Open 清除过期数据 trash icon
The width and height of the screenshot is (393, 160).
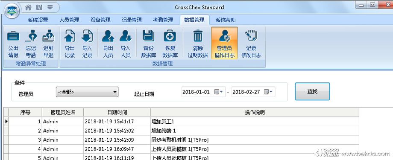coord(198,44)
